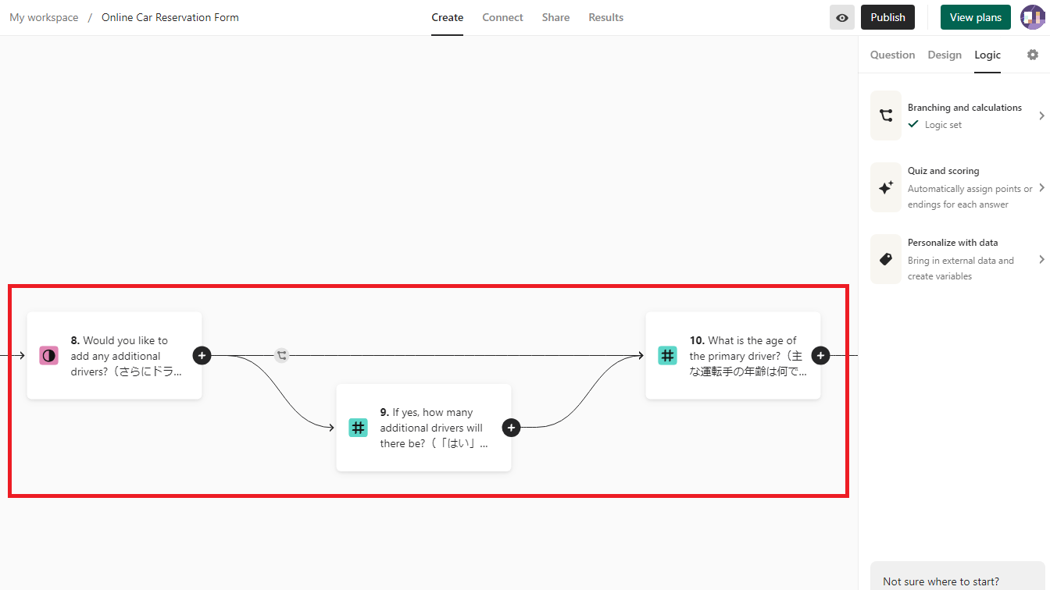Click the number icon on question 9
The width and height of the screenshot is (1050, 590).
pyautogui.click(x=358, y=428)
